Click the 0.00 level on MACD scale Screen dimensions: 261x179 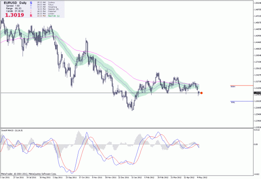coord(256,144)
